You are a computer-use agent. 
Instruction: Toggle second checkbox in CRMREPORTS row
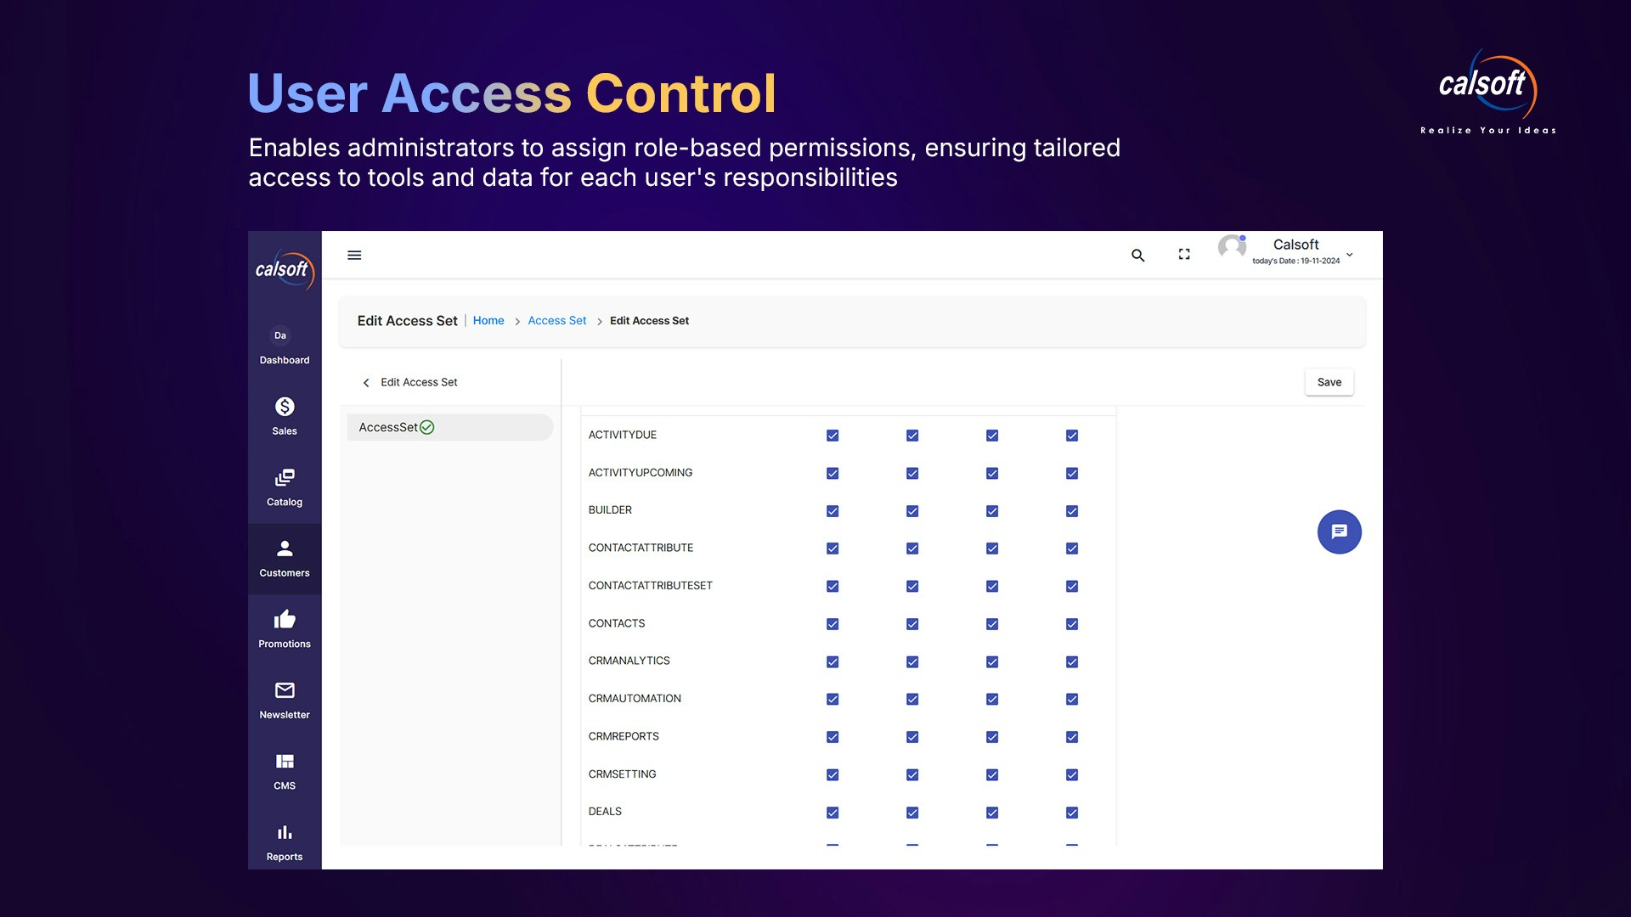[x=912, y=737]
